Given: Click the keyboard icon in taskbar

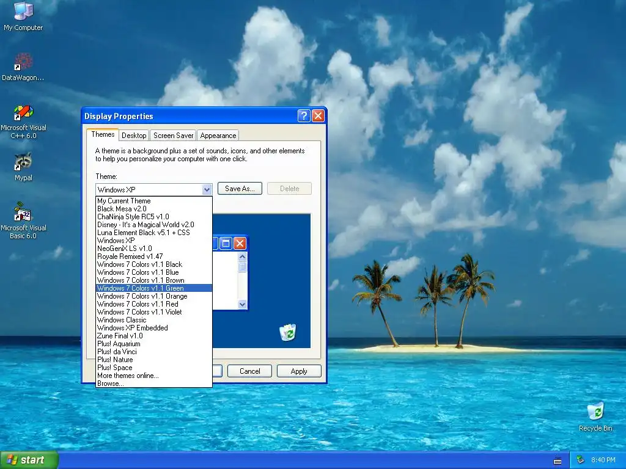Looking at the screenshot, I should point(558,460).
